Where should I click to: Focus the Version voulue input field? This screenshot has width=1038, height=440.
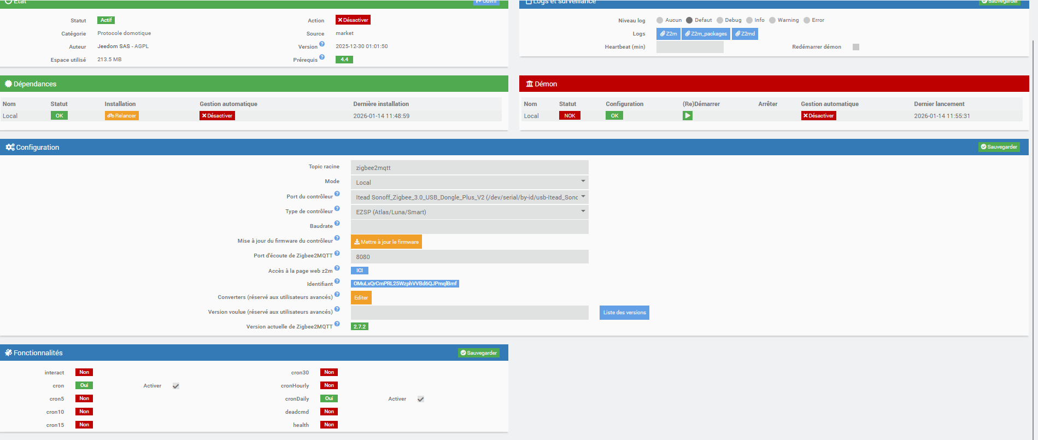tap(470, 313)
